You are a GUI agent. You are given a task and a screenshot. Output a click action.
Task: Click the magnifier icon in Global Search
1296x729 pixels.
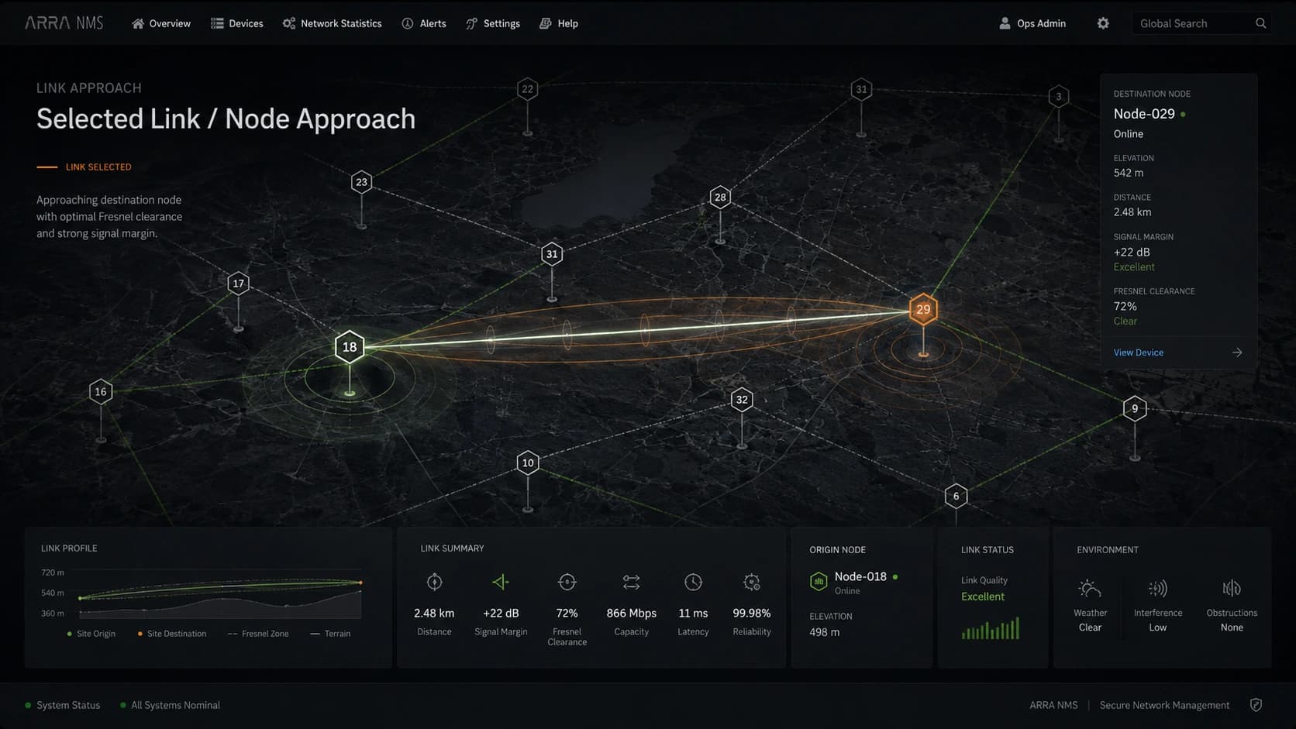pos(1261,23)
